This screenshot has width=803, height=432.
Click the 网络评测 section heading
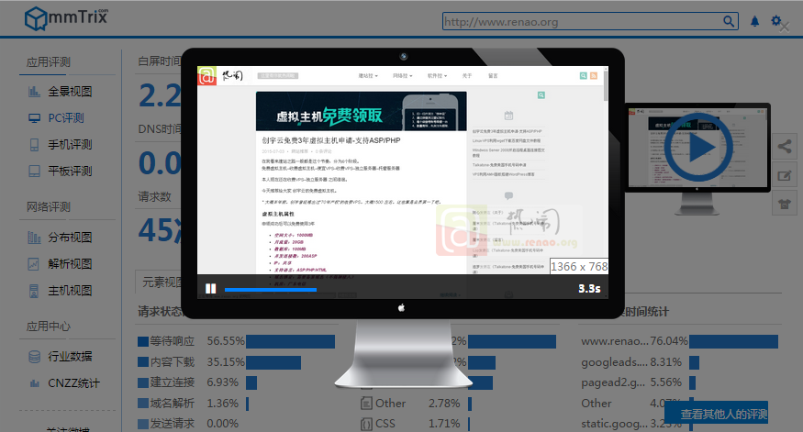pos(48,207)
